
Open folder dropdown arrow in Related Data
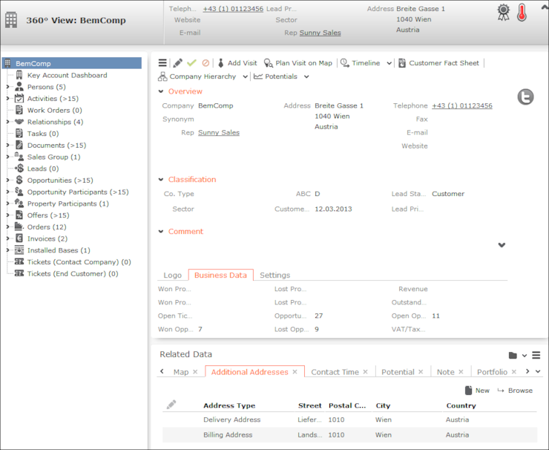525,356
